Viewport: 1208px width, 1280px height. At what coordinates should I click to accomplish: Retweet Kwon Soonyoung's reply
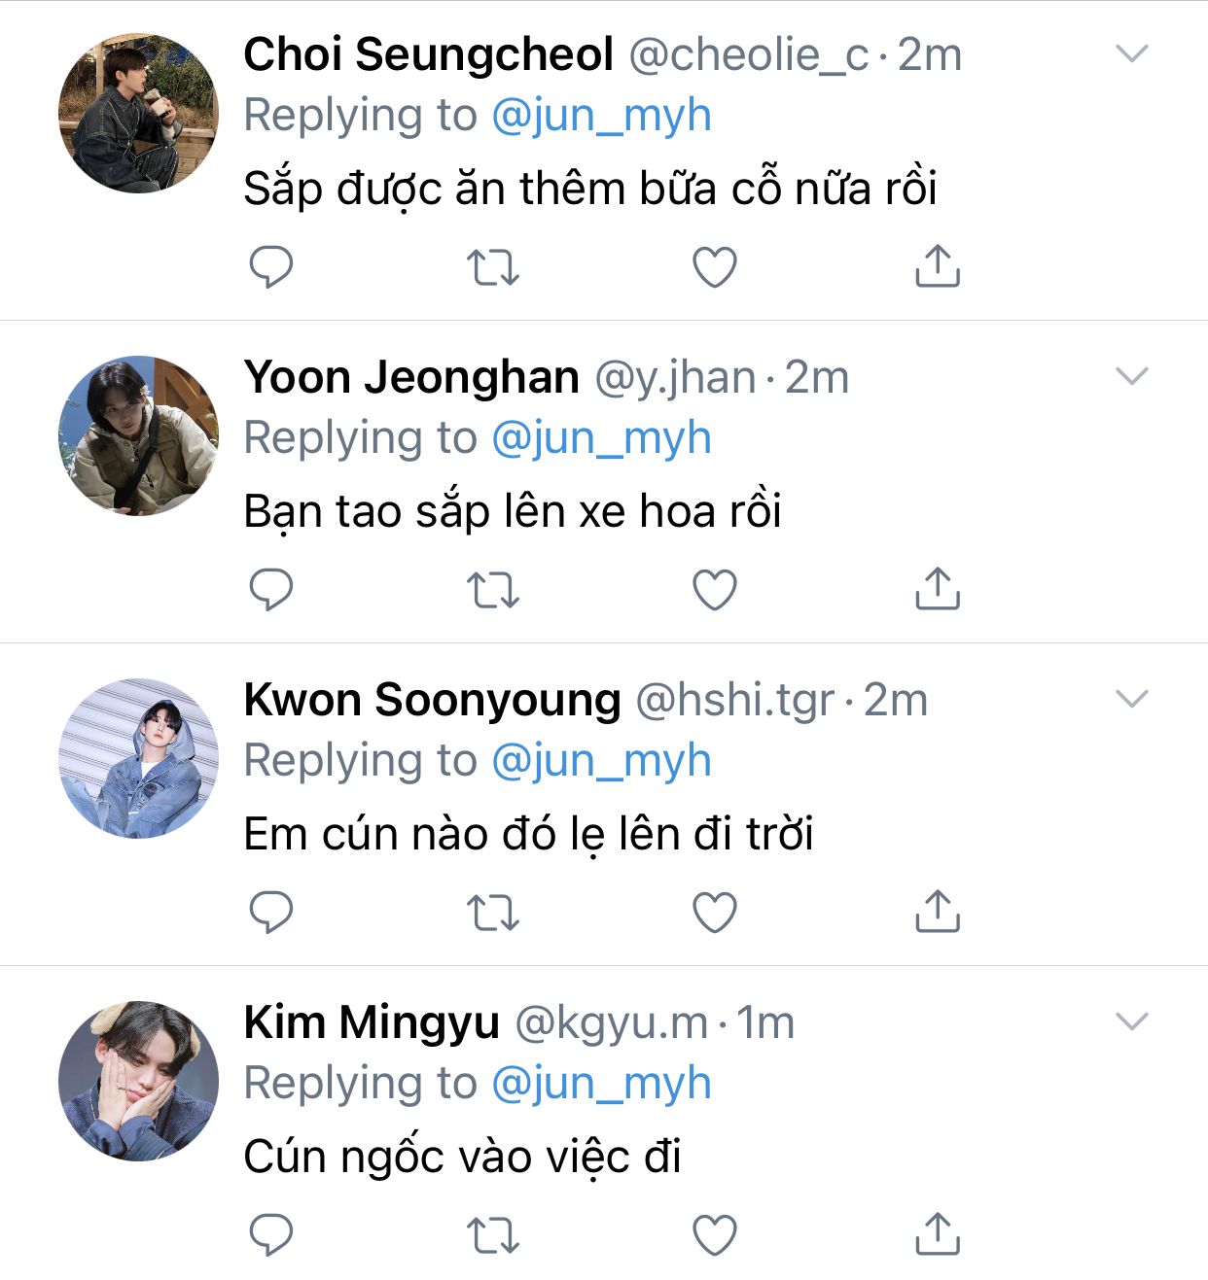click(493, 913)
